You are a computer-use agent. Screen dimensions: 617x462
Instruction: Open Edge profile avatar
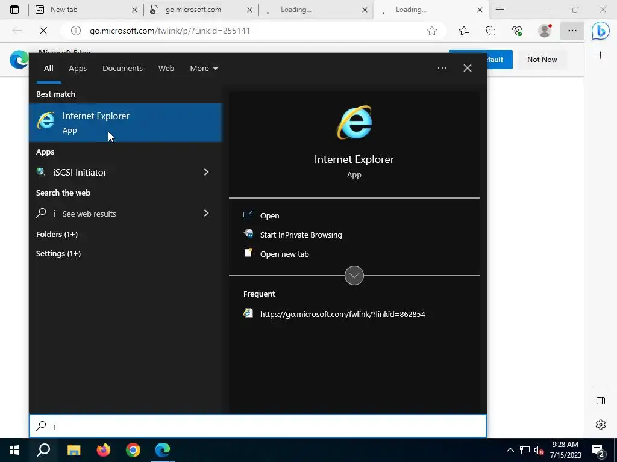(x=545, y=31)
